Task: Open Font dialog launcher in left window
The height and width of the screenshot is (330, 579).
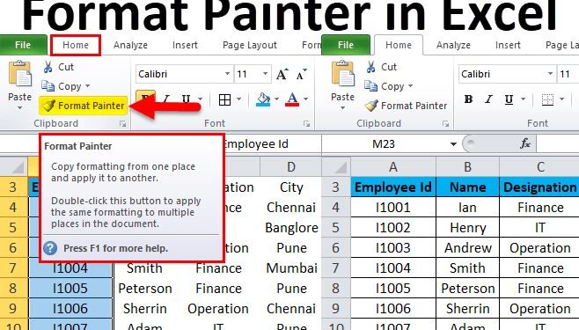Action: [x=306, y=124]
